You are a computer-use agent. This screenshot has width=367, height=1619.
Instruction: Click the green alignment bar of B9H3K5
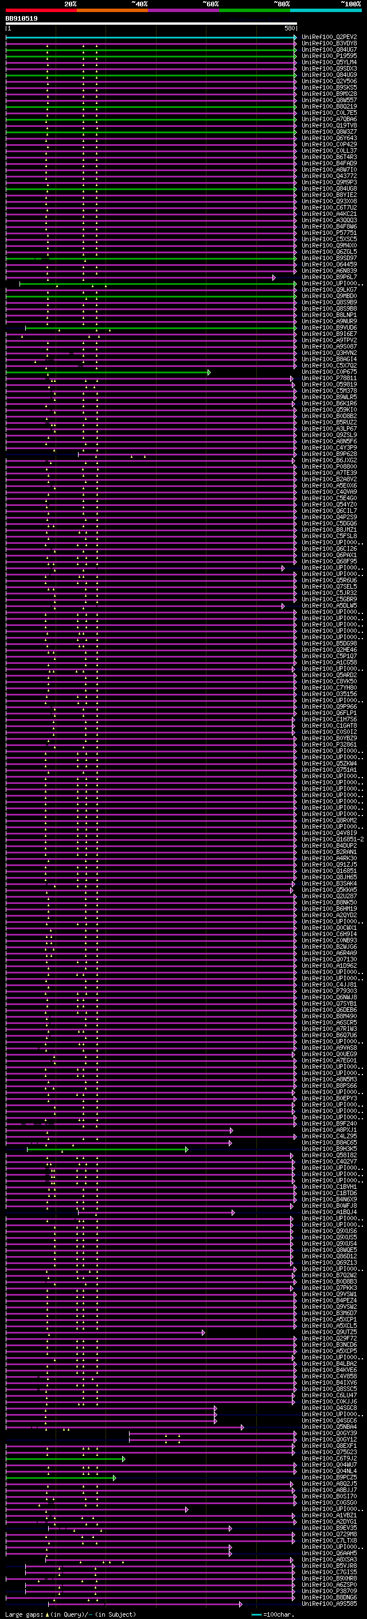point(107,1149)
